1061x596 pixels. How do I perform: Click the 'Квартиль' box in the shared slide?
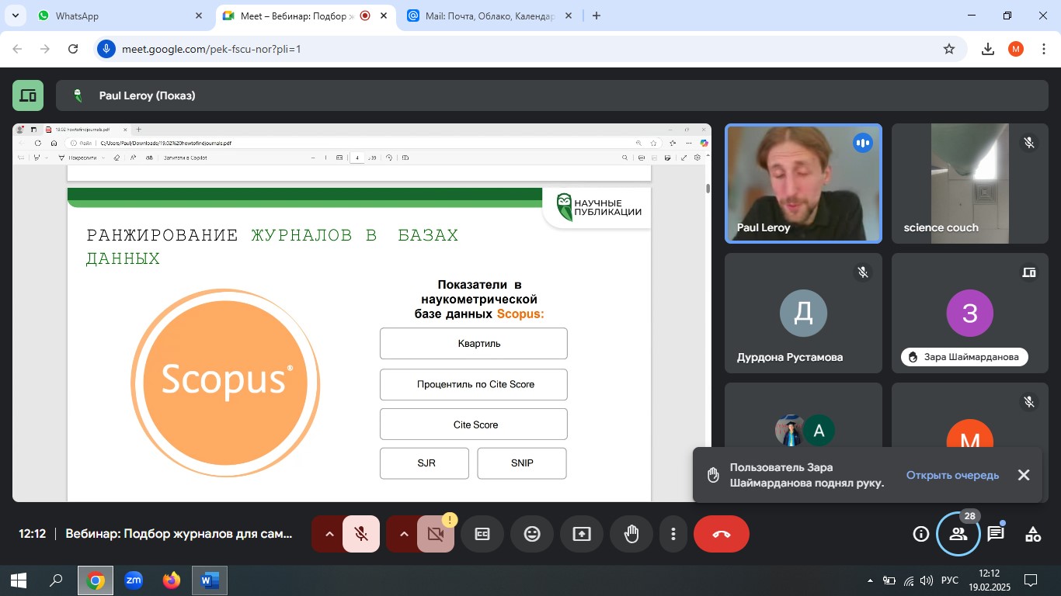(x=474, y=344)
